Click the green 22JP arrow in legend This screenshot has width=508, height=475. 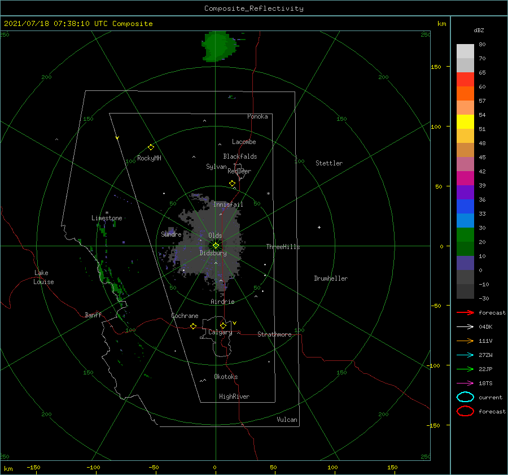pos(465,369)
